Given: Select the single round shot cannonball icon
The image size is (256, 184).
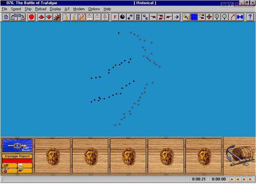Looking at the screenshot, I should pos(122,17).
